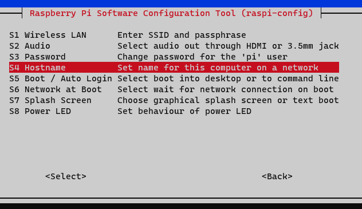This screenshot has width=362, height=209.
Task: Click 'Choose graphical splash screen' description
Action: coord(195,100)
